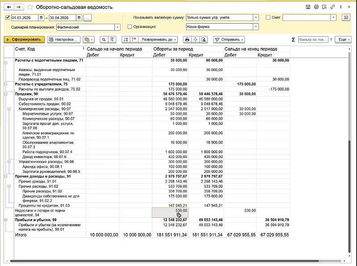Collapse the Расчеты с учредителями, 75 group
The height and width of the screenshot is (266, 357).
coord(6,84)
